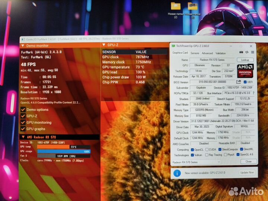268x201 pixels.
Task: Click the Chip PPW 0.468 value
Action: [140, 82]
